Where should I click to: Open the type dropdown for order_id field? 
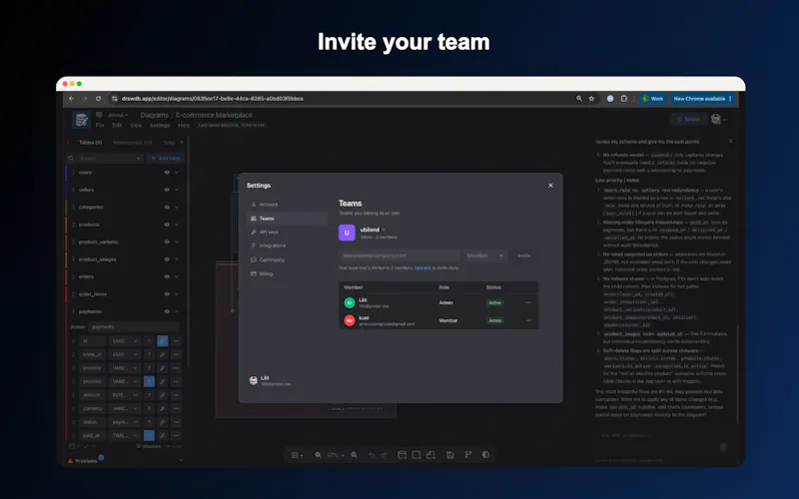click(x=125, y=354)
